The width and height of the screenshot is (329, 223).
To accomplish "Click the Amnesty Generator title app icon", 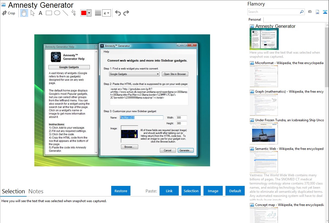I will tap(4, 5).
